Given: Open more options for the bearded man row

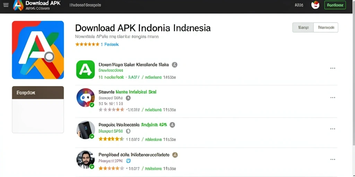Looking at the screenshot, I should (x=332, y=159).
